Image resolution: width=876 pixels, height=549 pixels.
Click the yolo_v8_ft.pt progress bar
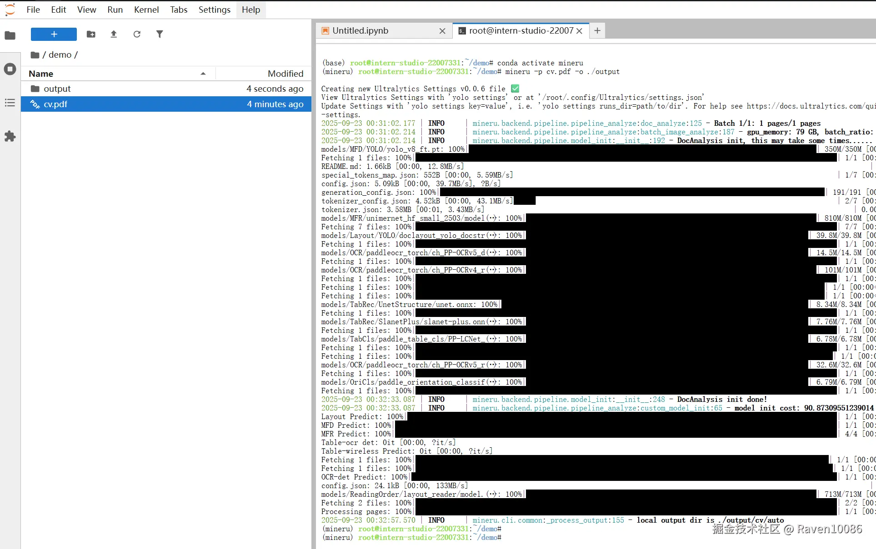click(x=643, y=149)
